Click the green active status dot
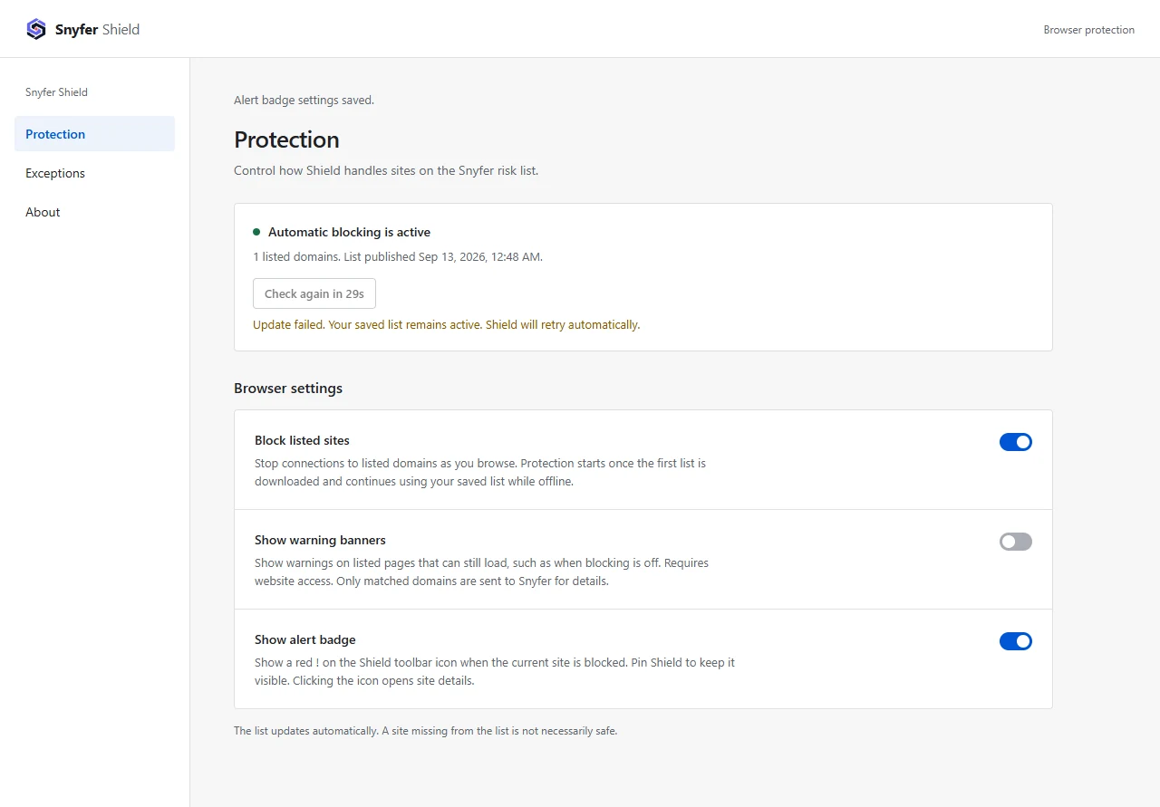Image resolution: width=1160 pixels, height=807 pixels. pyautogui.click(x=256, y=232)
